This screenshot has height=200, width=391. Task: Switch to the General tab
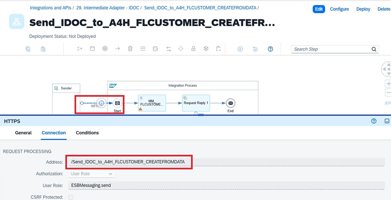tap(23, 133)
